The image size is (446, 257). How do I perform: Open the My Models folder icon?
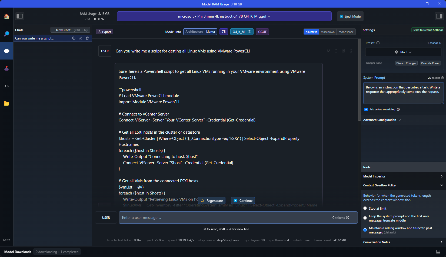pos(6,103)
